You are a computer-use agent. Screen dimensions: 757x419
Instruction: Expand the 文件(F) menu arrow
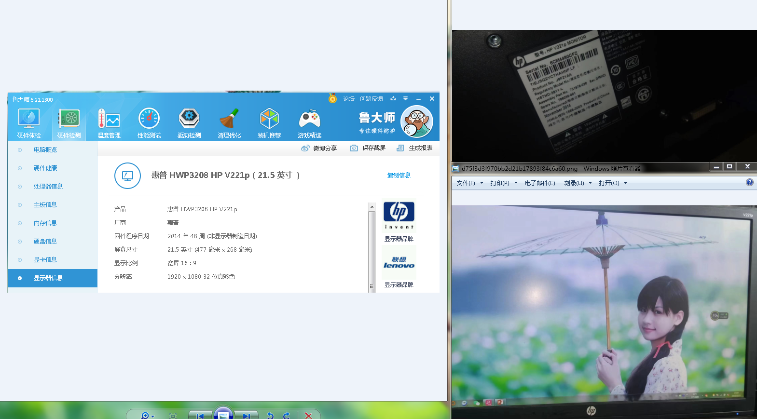click(x=482, y=183)
